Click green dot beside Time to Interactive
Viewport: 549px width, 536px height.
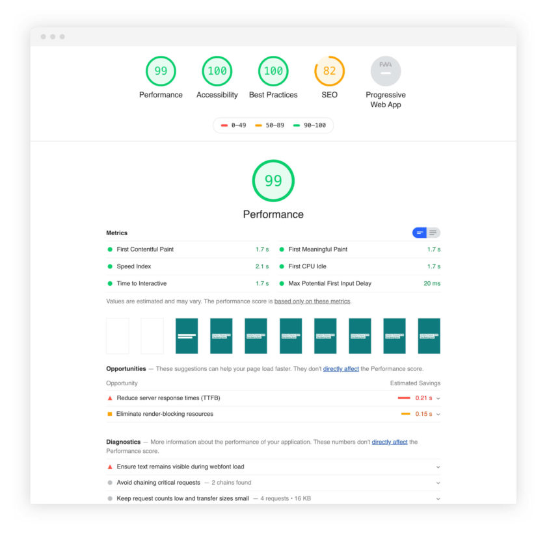[x=110, y=283]
